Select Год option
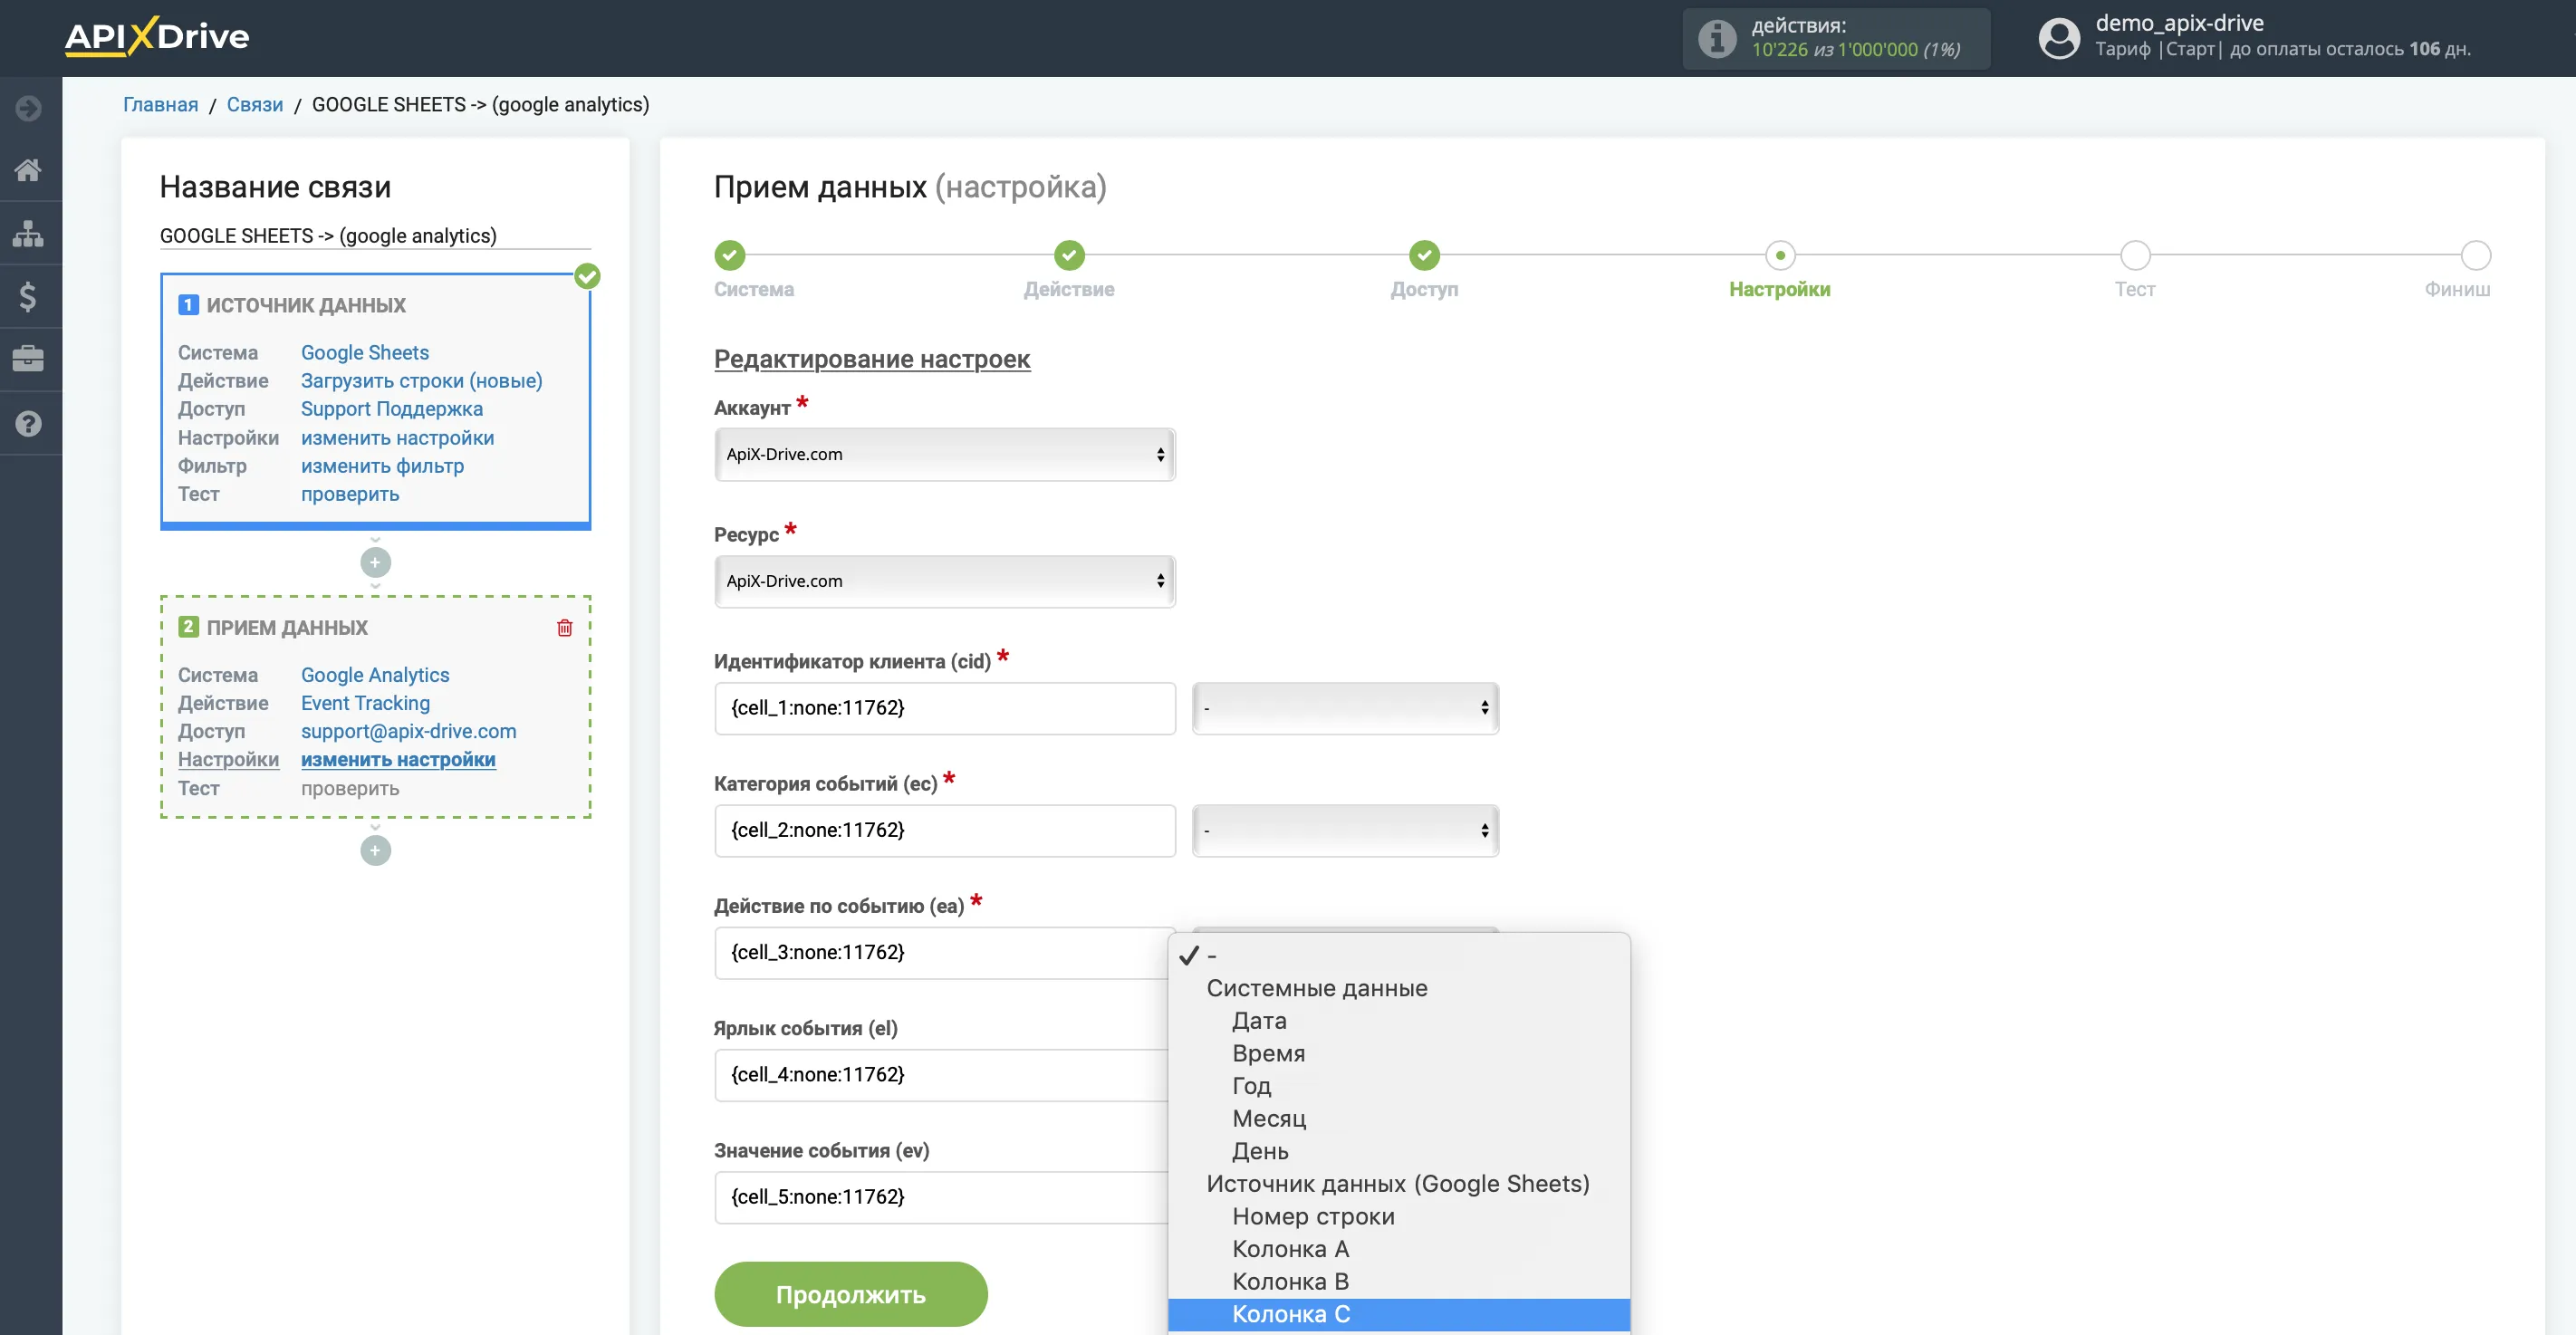The image size is (2576, 1335). coord(1399,1085)
